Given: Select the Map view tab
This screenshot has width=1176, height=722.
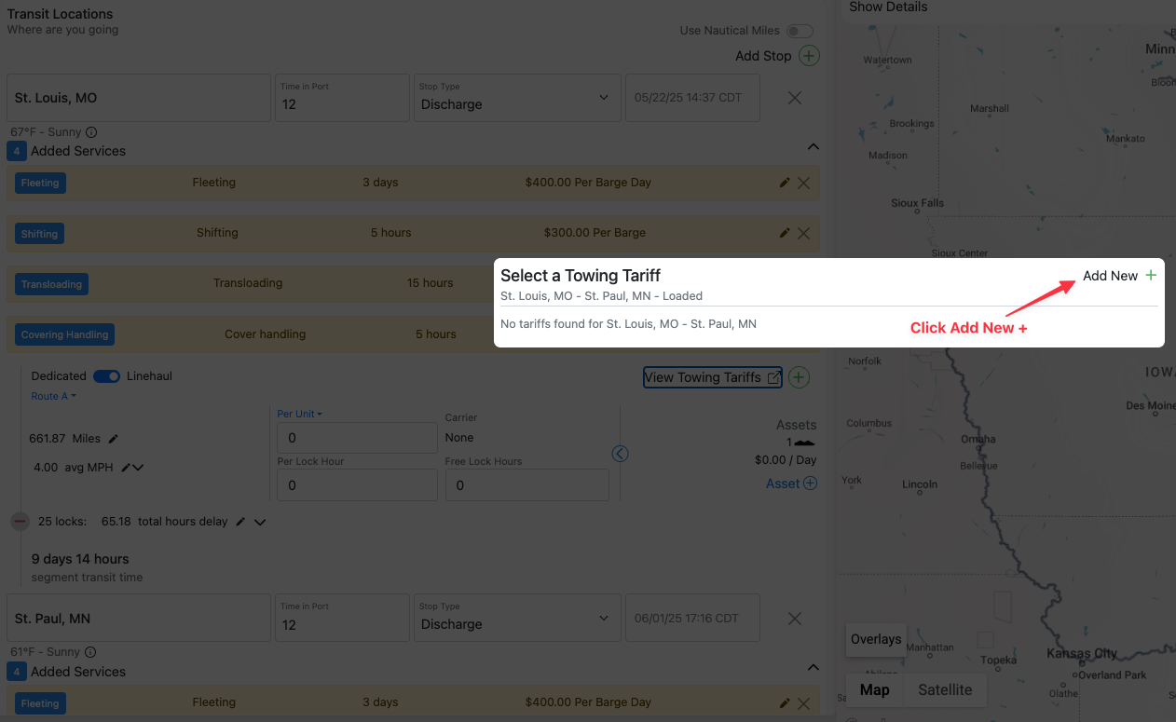Looking at the screenshot, I should [x=874, y=690].
